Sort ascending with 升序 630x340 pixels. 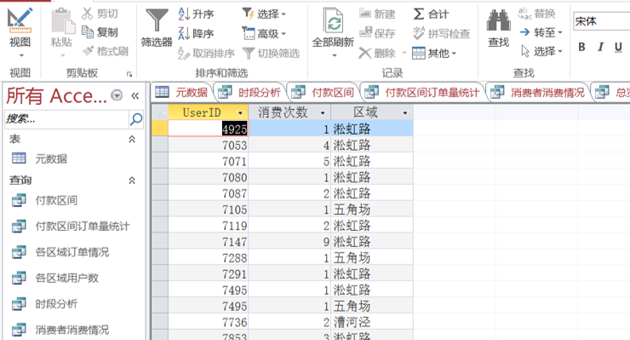[x=196, y=14]
